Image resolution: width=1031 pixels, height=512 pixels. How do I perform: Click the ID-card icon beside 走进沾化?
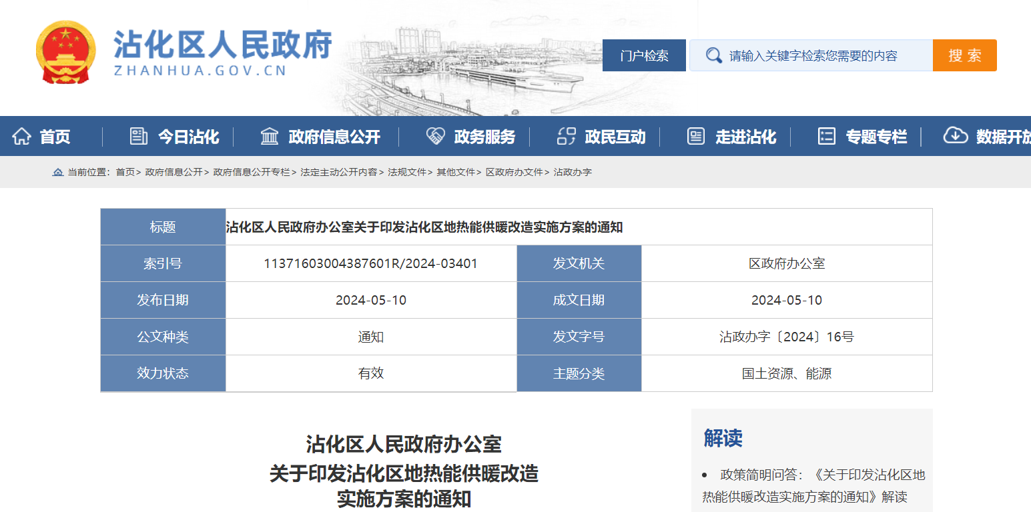pyautogui.click(x=695, y=136)
